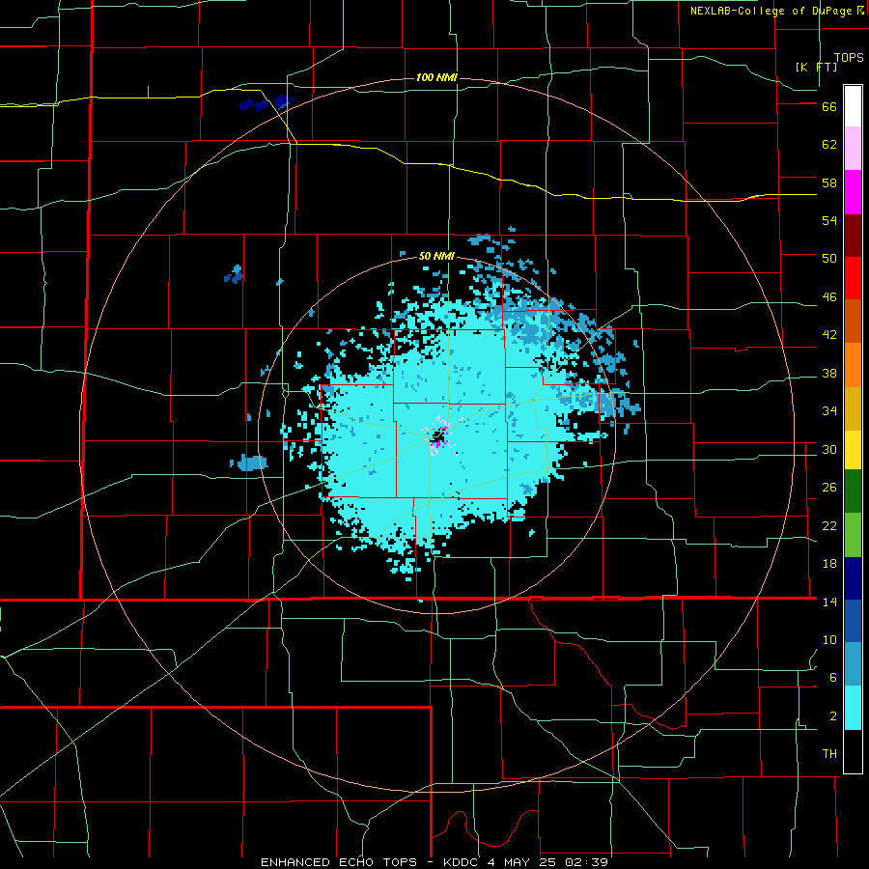Click the '62' legend value
Screen dimensions: 869x869
[x=829, y=145]
